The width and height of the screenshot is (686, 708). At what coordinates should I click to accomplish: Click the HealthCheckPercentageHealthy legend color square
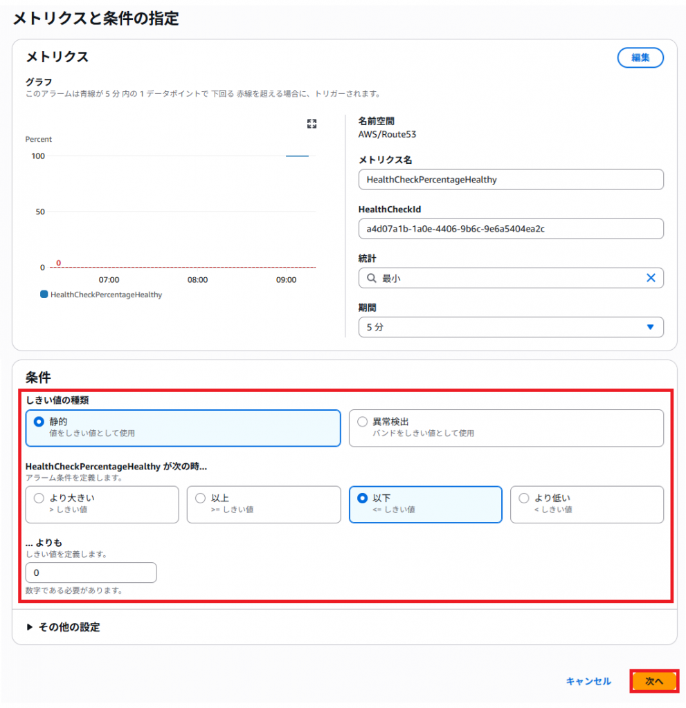pyautogui.click(x=44, y=295)
